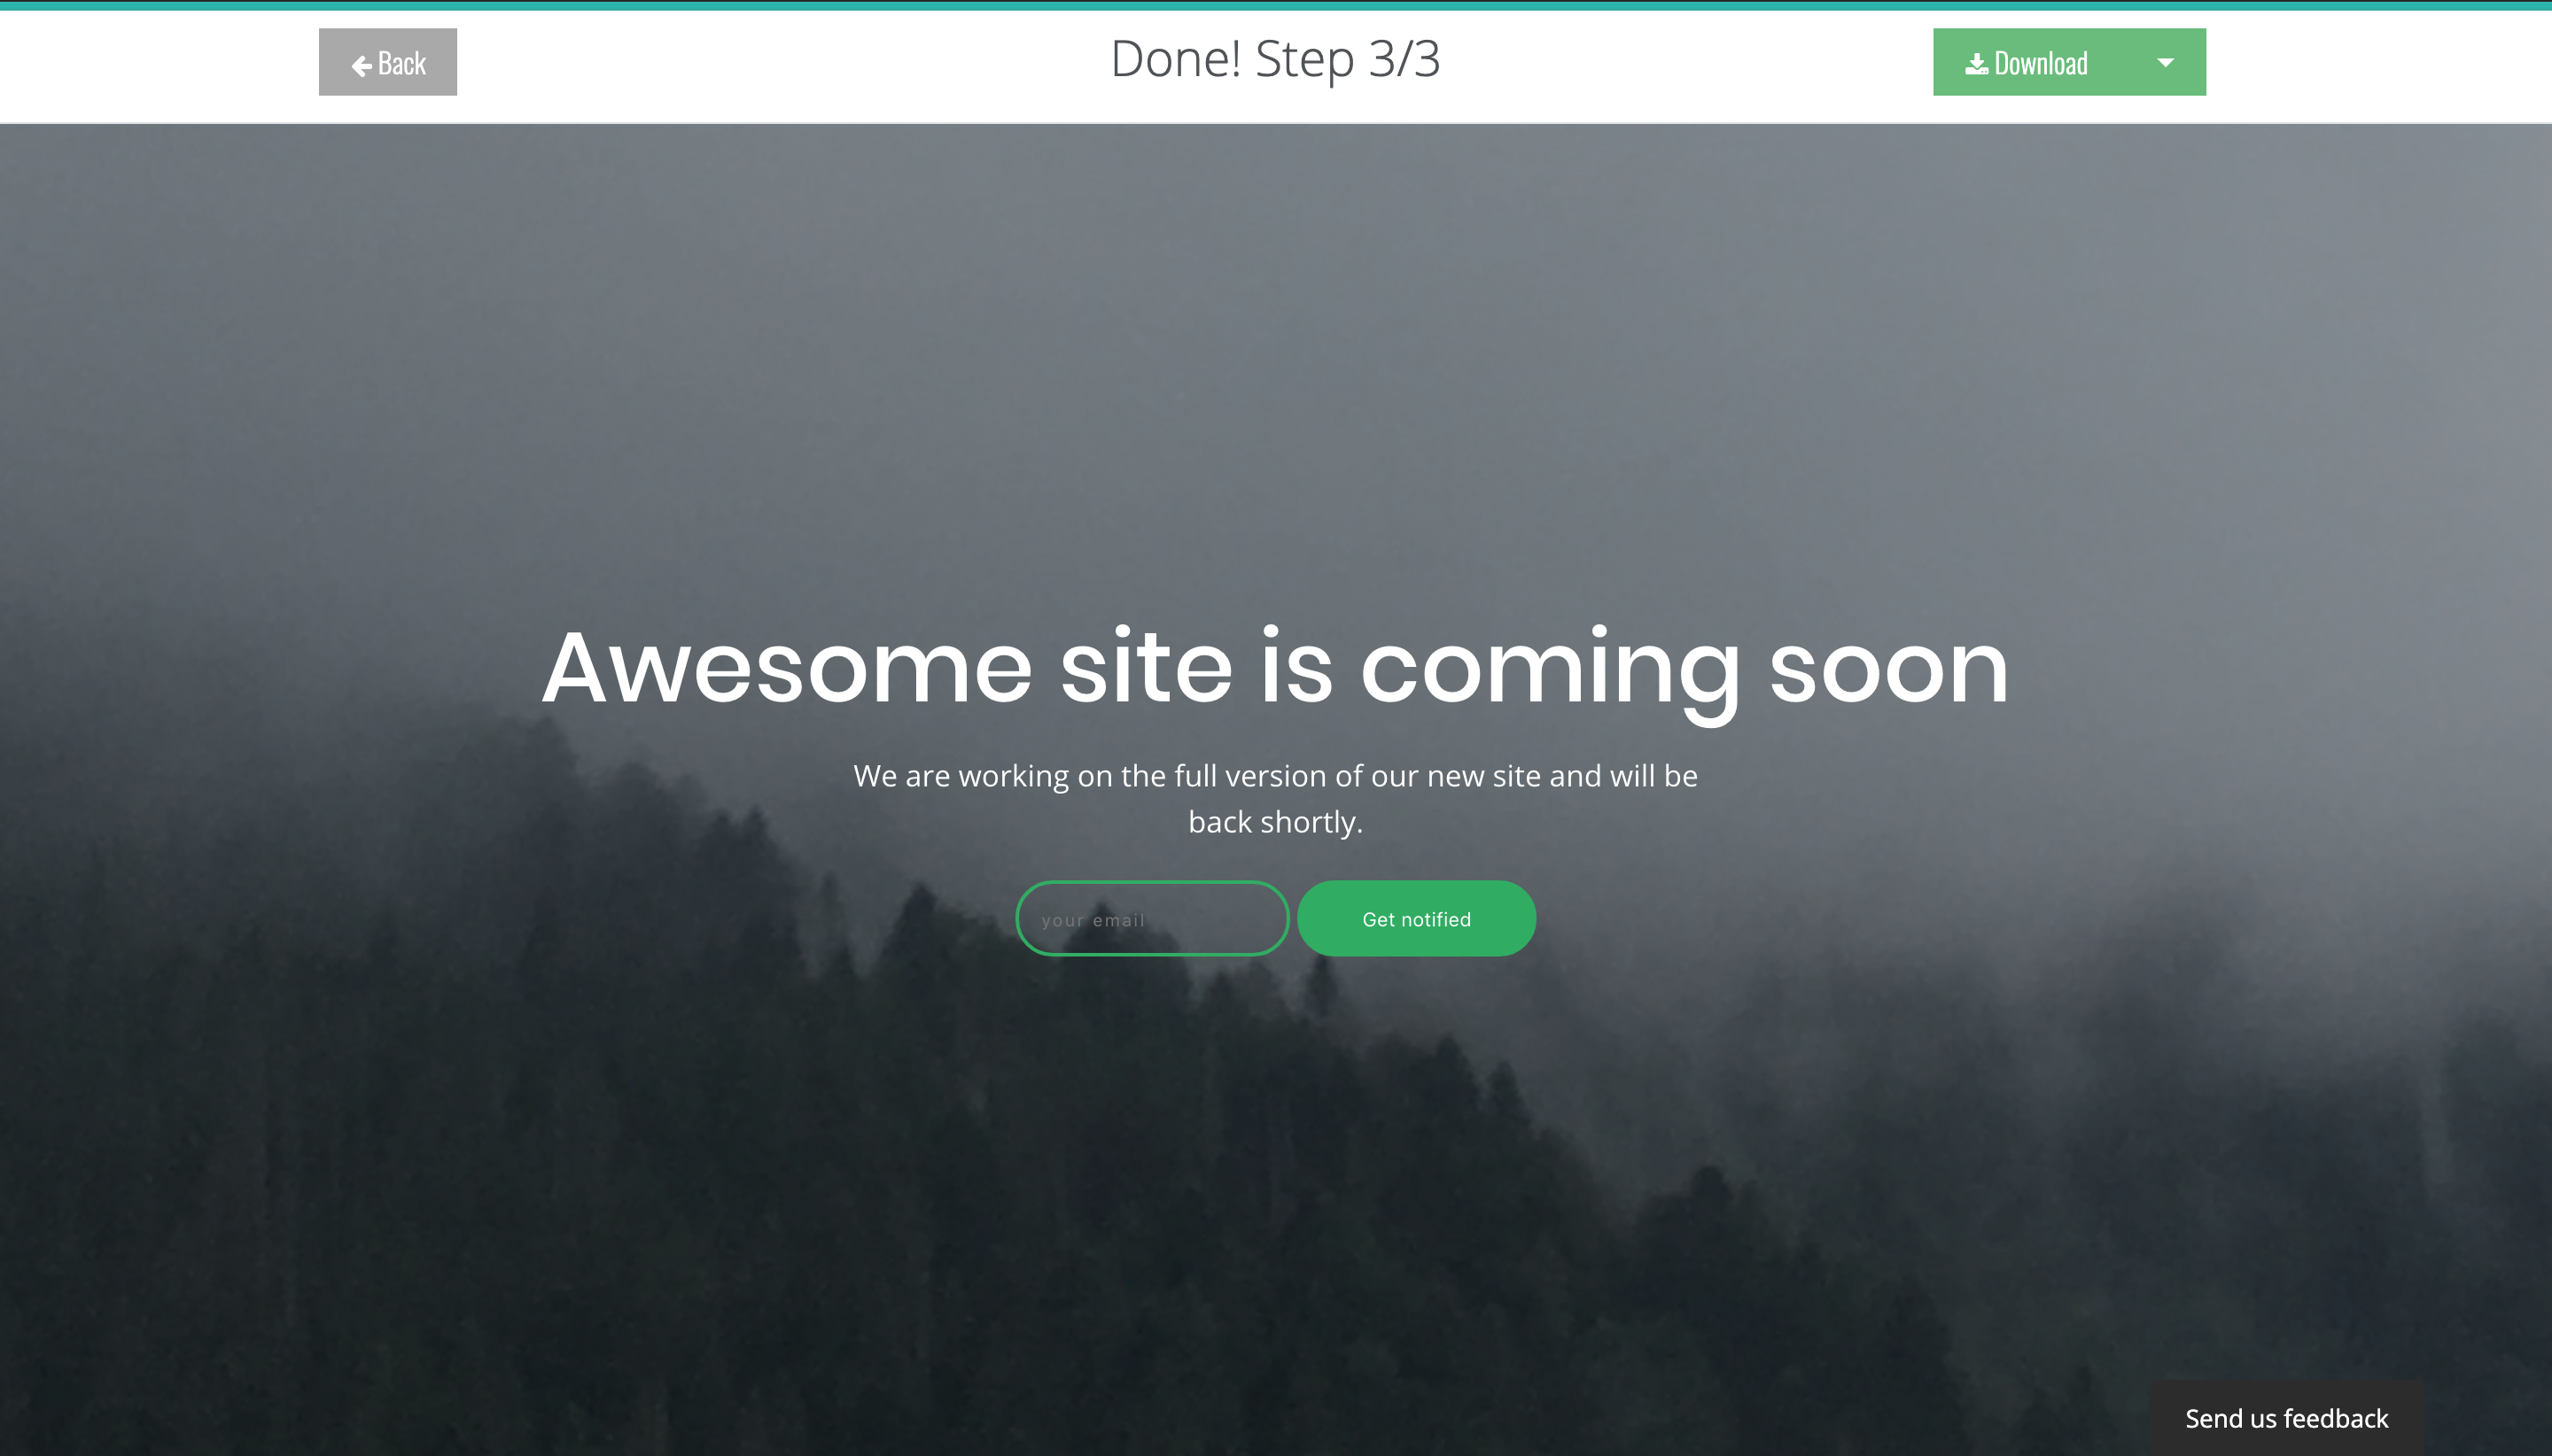Viewport: 2552px width, 1456px height.
Task: Click the teal progress bar at top
Action: [1275, 5]
